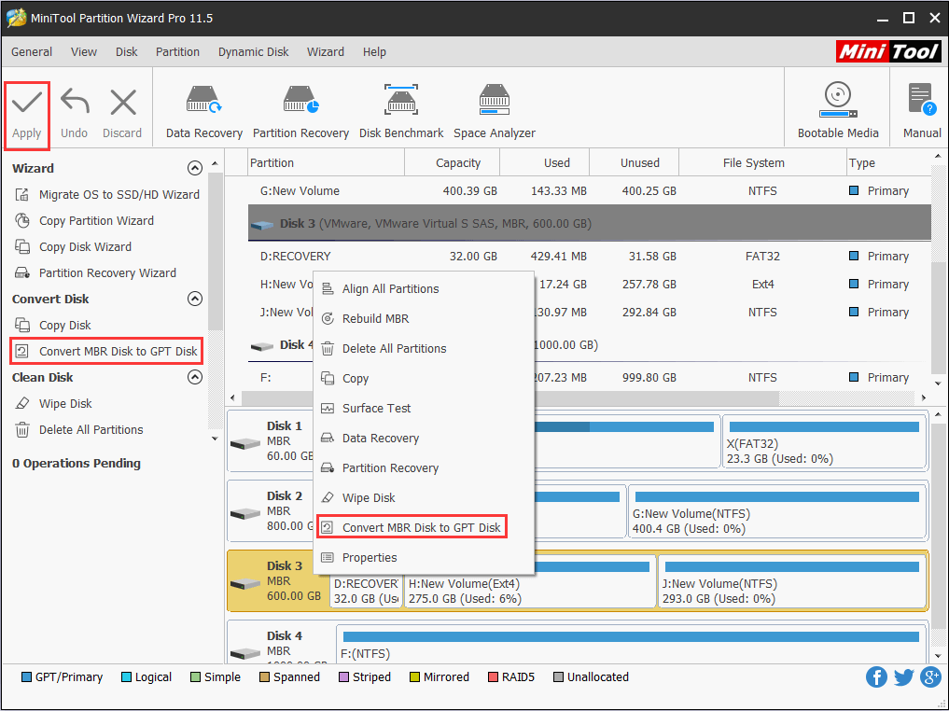Choose Wipe Disk from context menu
The image size is (949, 711).
click(x=424, y=498)
